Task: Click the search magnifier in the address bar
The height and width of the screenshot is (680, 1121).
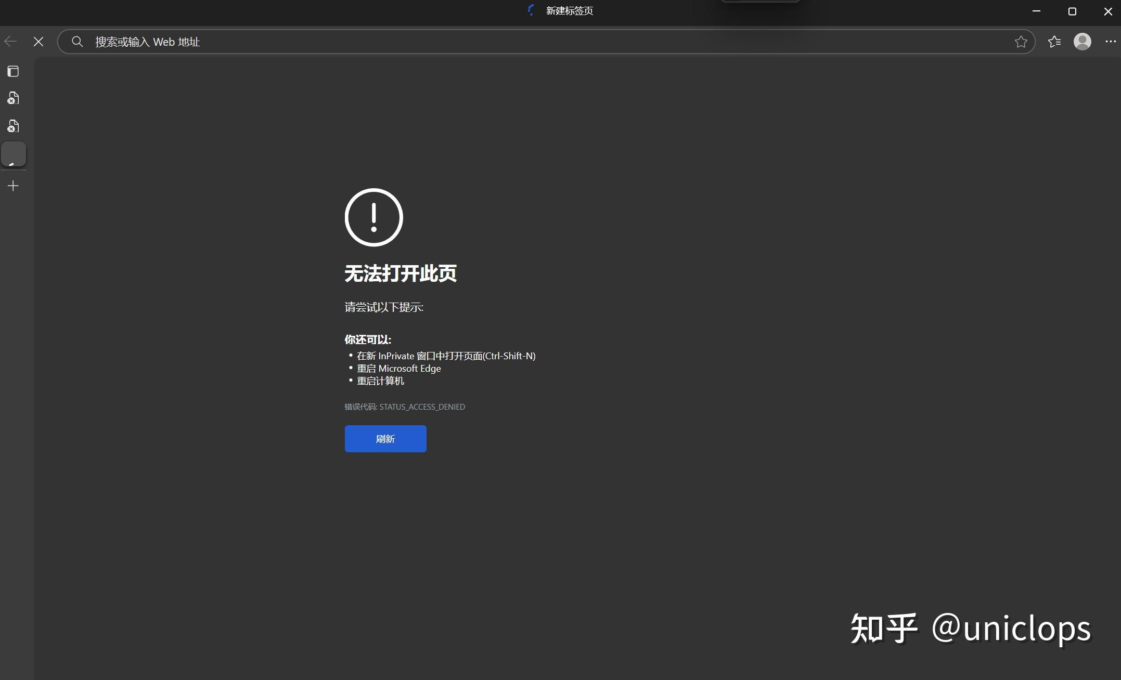Action: point(77,42)
